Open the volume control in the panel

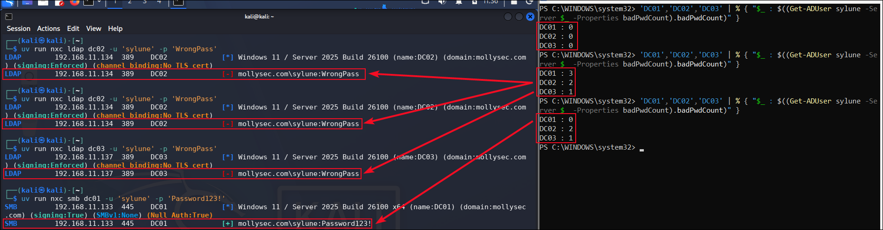click(442, 2)
